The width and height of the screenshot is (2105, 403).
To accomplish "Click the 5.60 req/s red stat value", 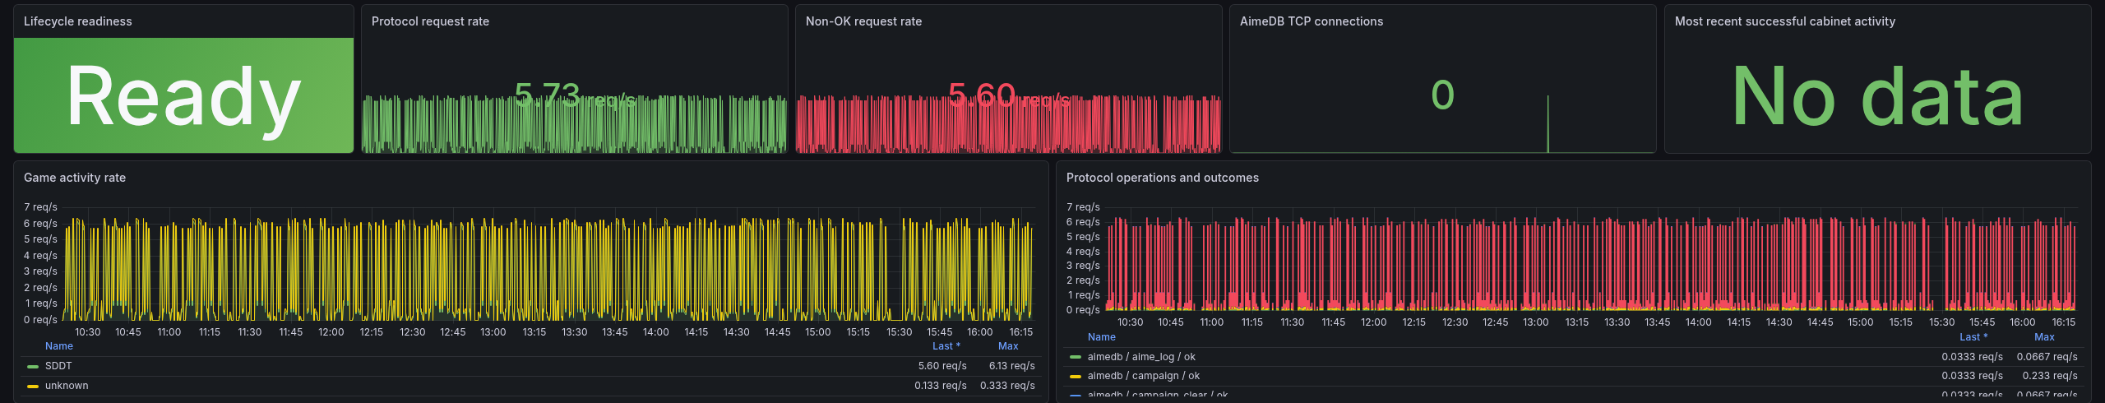I will pos(1009,97).
